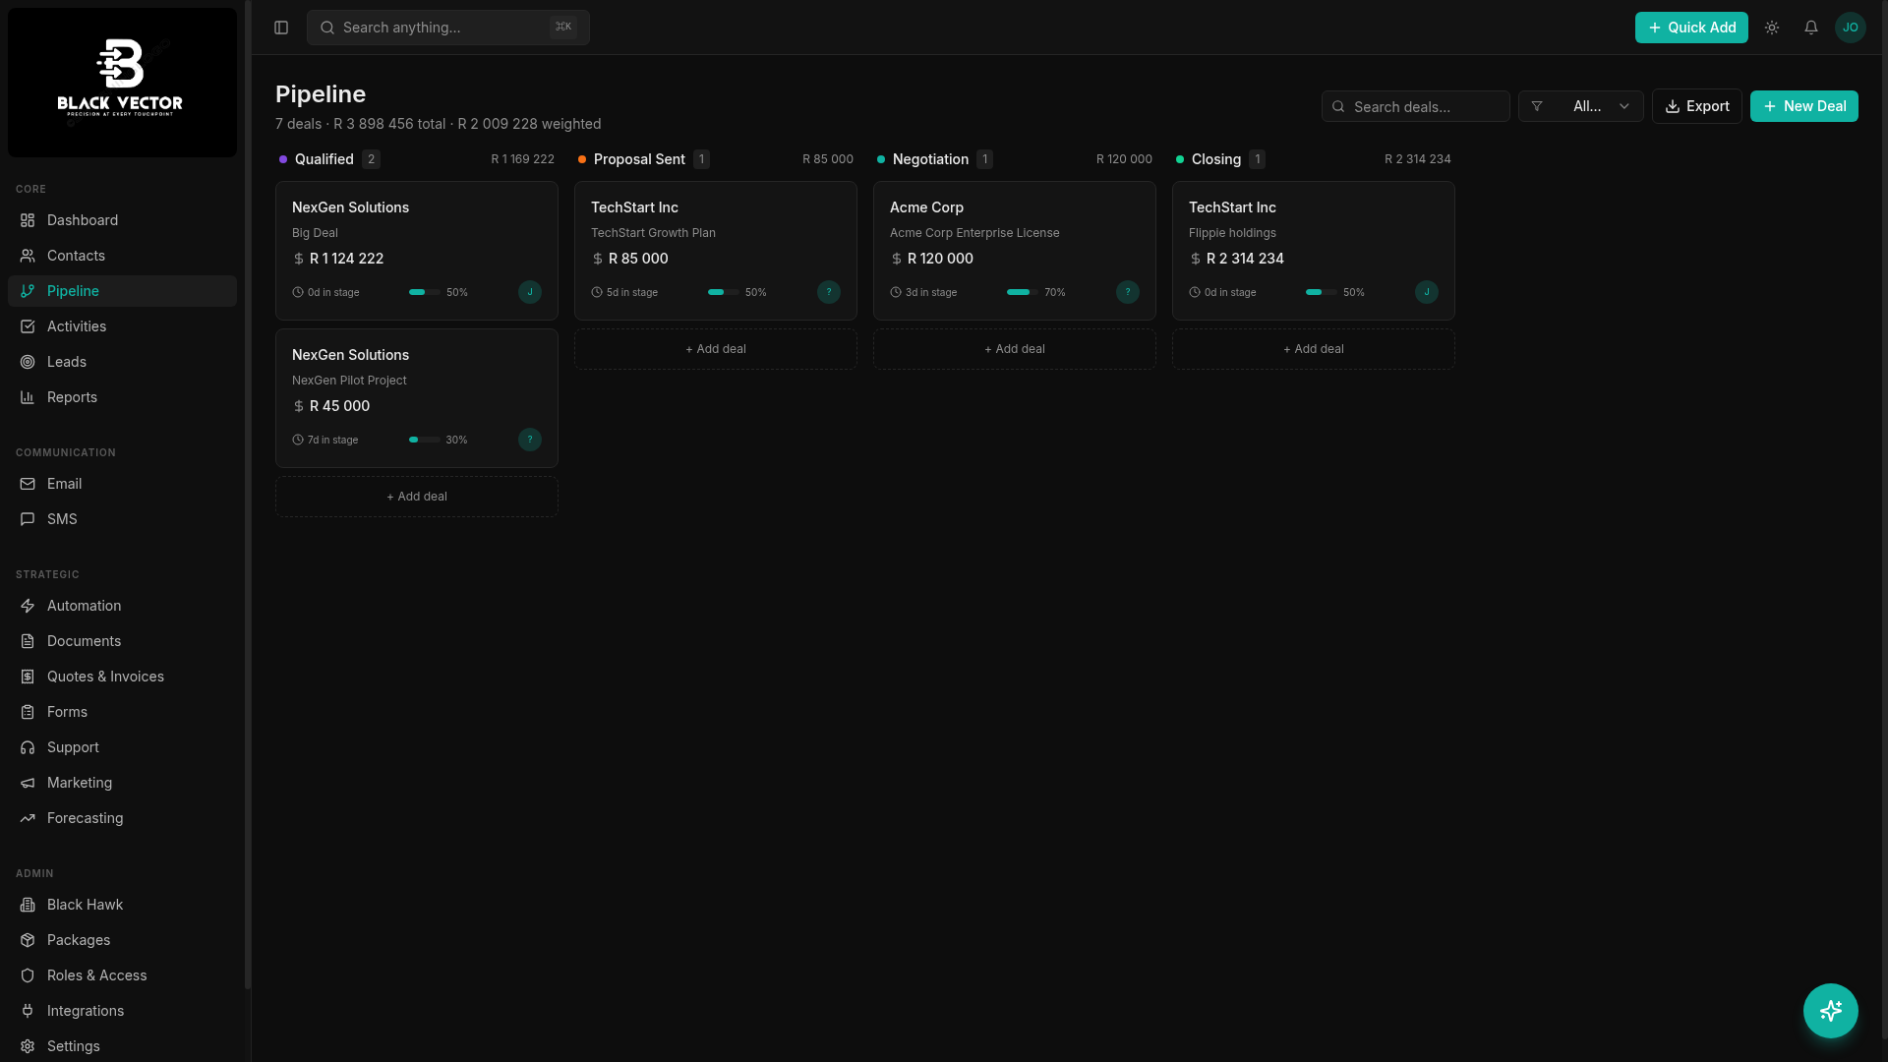Click the global Search anything field
1888x1062 pixels.
click(x=448, y=28)
